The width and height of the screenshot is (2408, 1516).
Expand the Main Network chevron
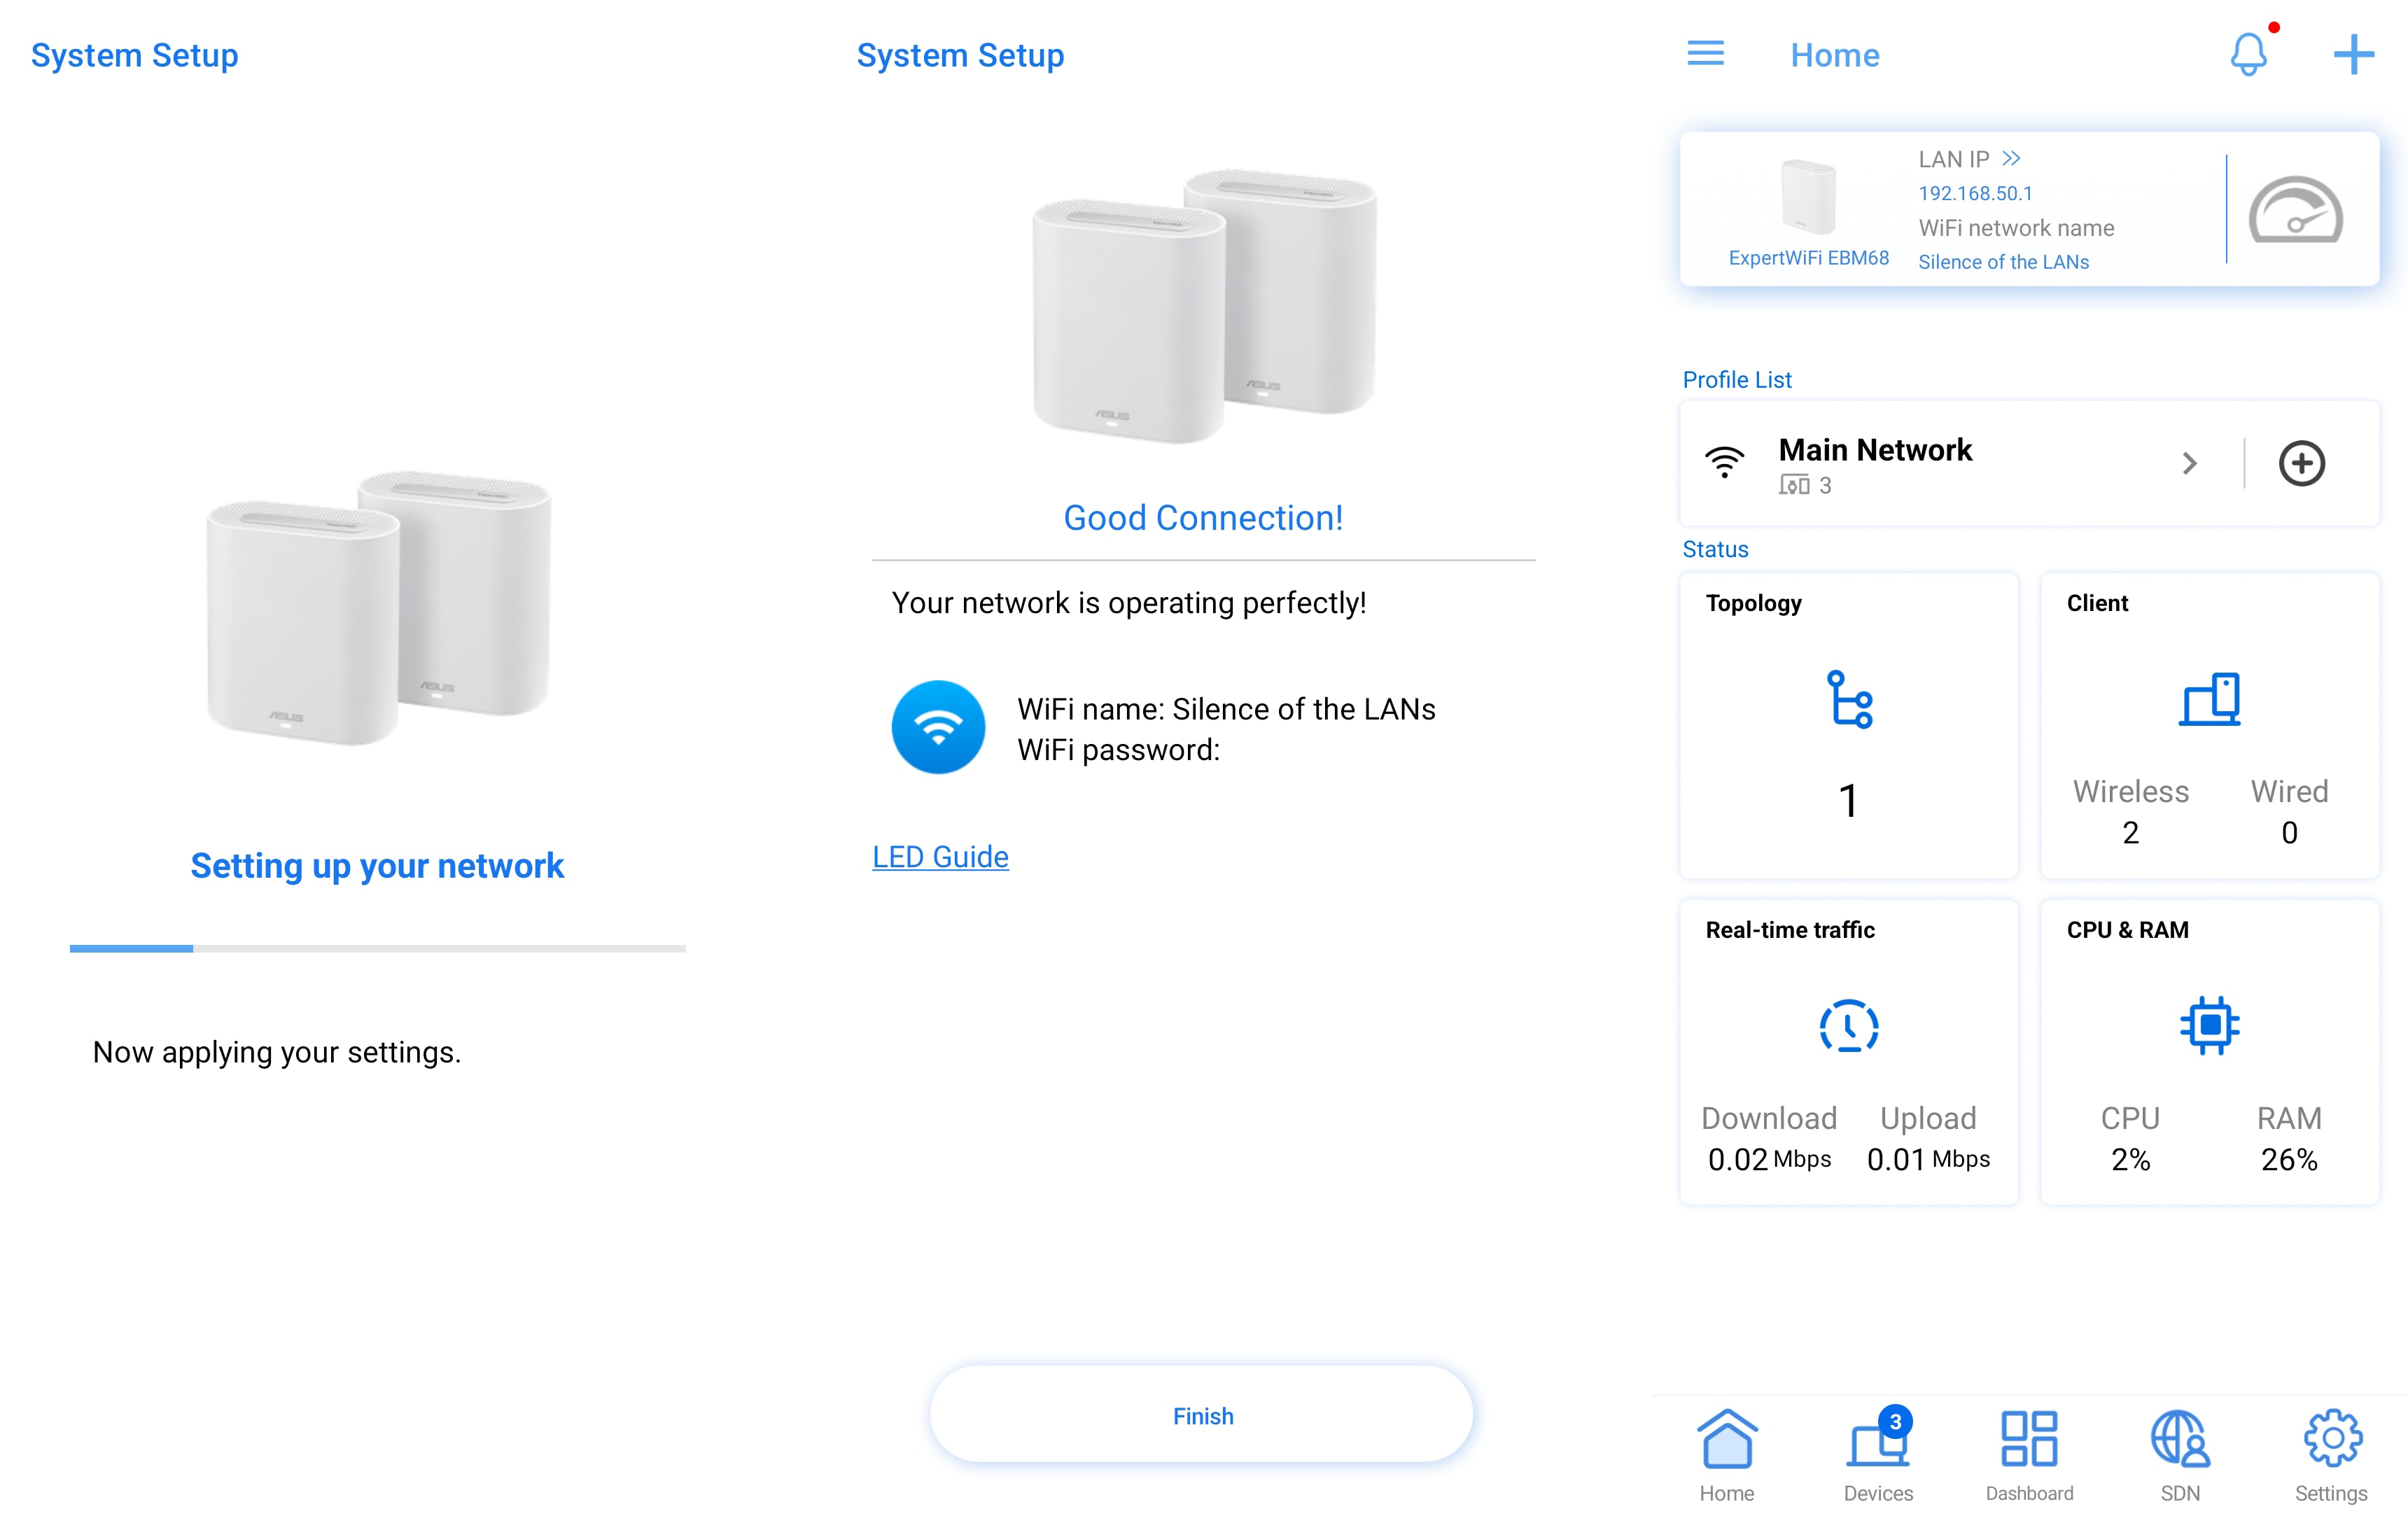(x=2189, y=463)
